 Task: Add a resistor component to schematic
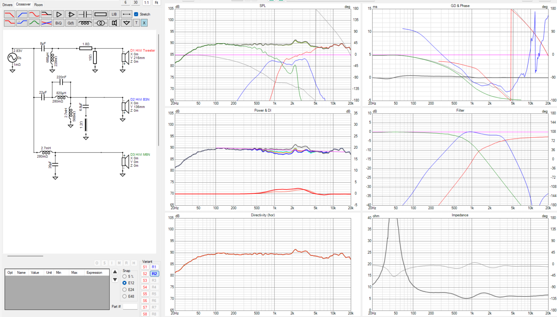click(x=100, y=14)
